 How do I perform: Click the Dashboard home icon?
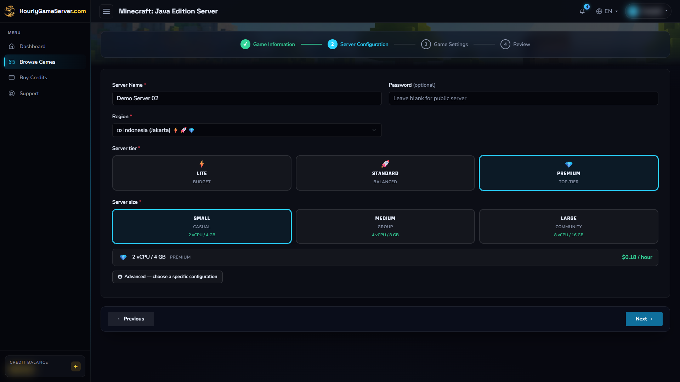[12, 46]
